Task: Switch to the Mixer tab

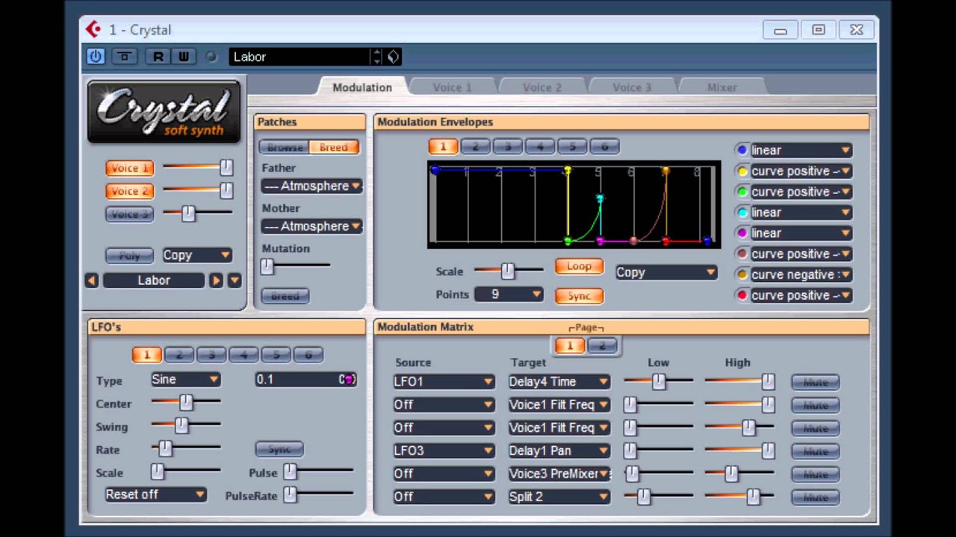Action: (721, 87)
